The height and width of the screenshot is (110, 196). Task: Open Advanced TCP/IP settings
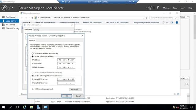point(75,90)
